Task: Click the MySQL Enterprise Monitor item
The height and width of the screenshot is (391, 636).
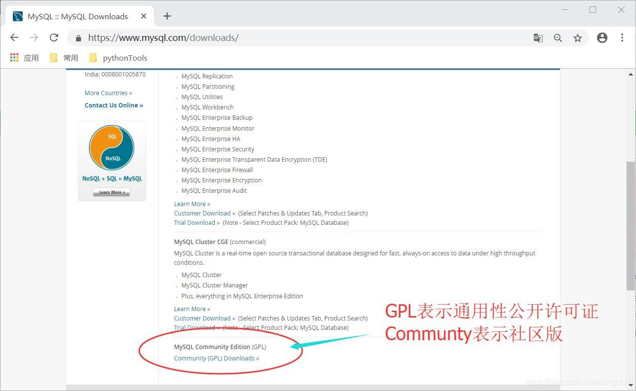Action: tap(218, 128)
